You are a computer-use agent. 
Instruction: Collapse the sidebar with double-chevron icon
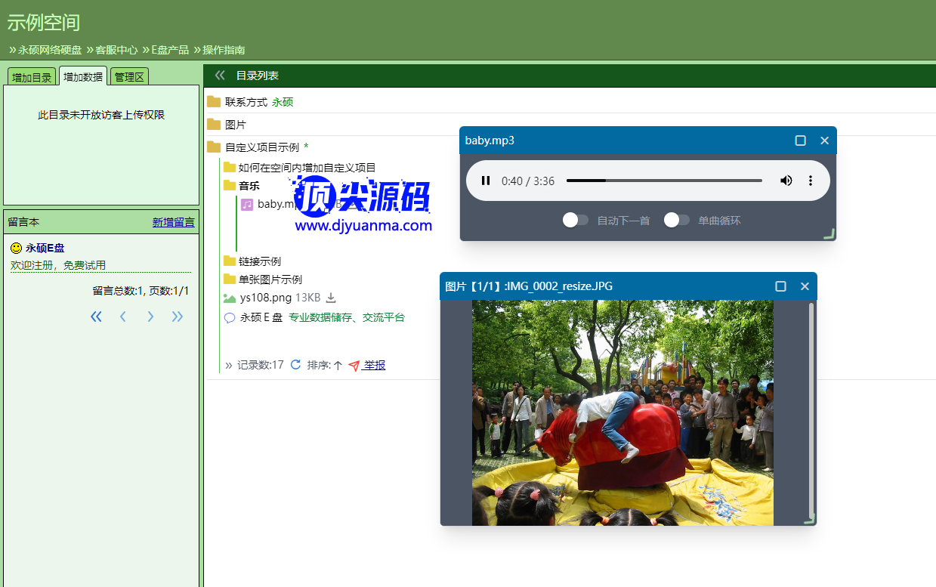220,76
